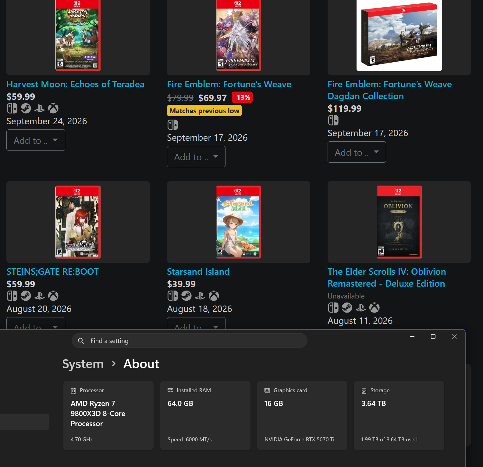Open Add to dropdown under Starsand Island
This screenshot has width=483, height=467.
tap(196, 323)
